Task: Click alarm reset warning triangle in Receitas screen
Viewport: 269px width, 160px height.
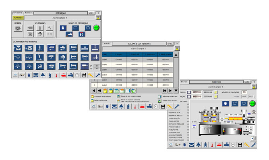Action: [x=177, y=49]
